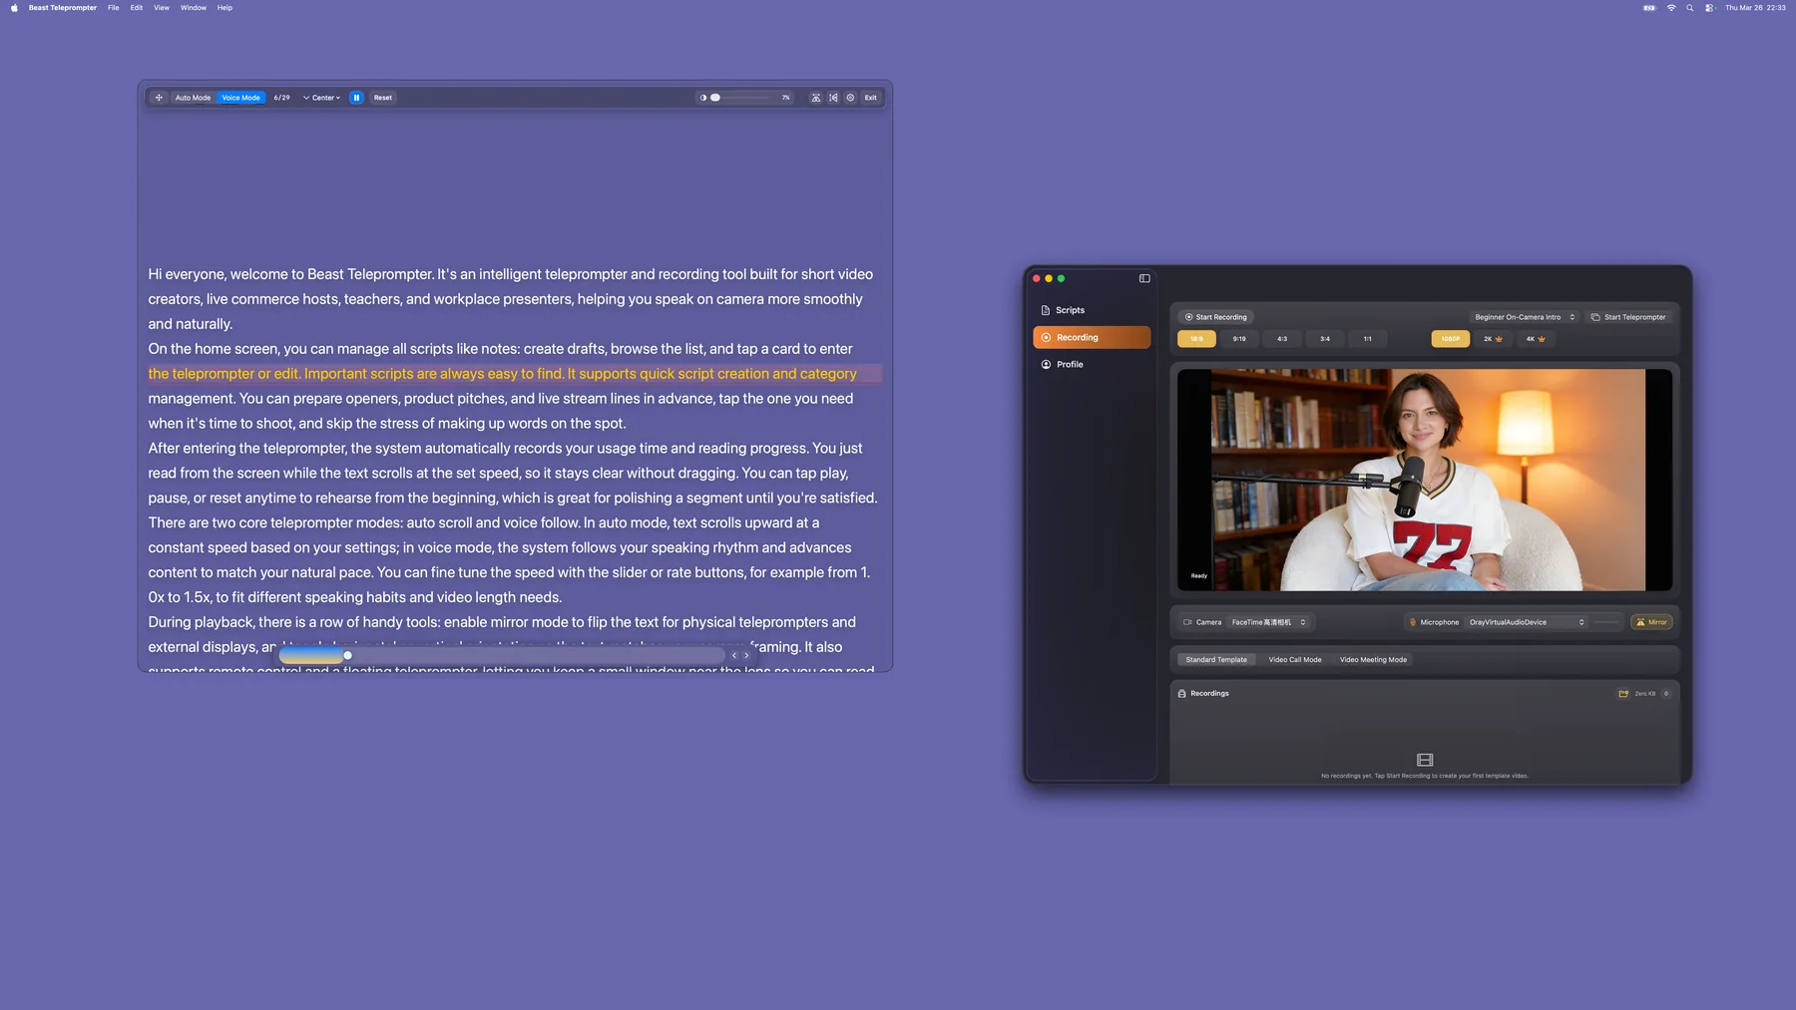The width and height of the screenshot is (1796, 1010).
Task: Click the save/export icon beside Zero KB
Action: click(x=1623, y=693)
